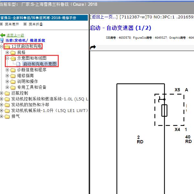Select the 发动机的加热和冷却 tree label
The image size is (194, 194).
(30, 105)
